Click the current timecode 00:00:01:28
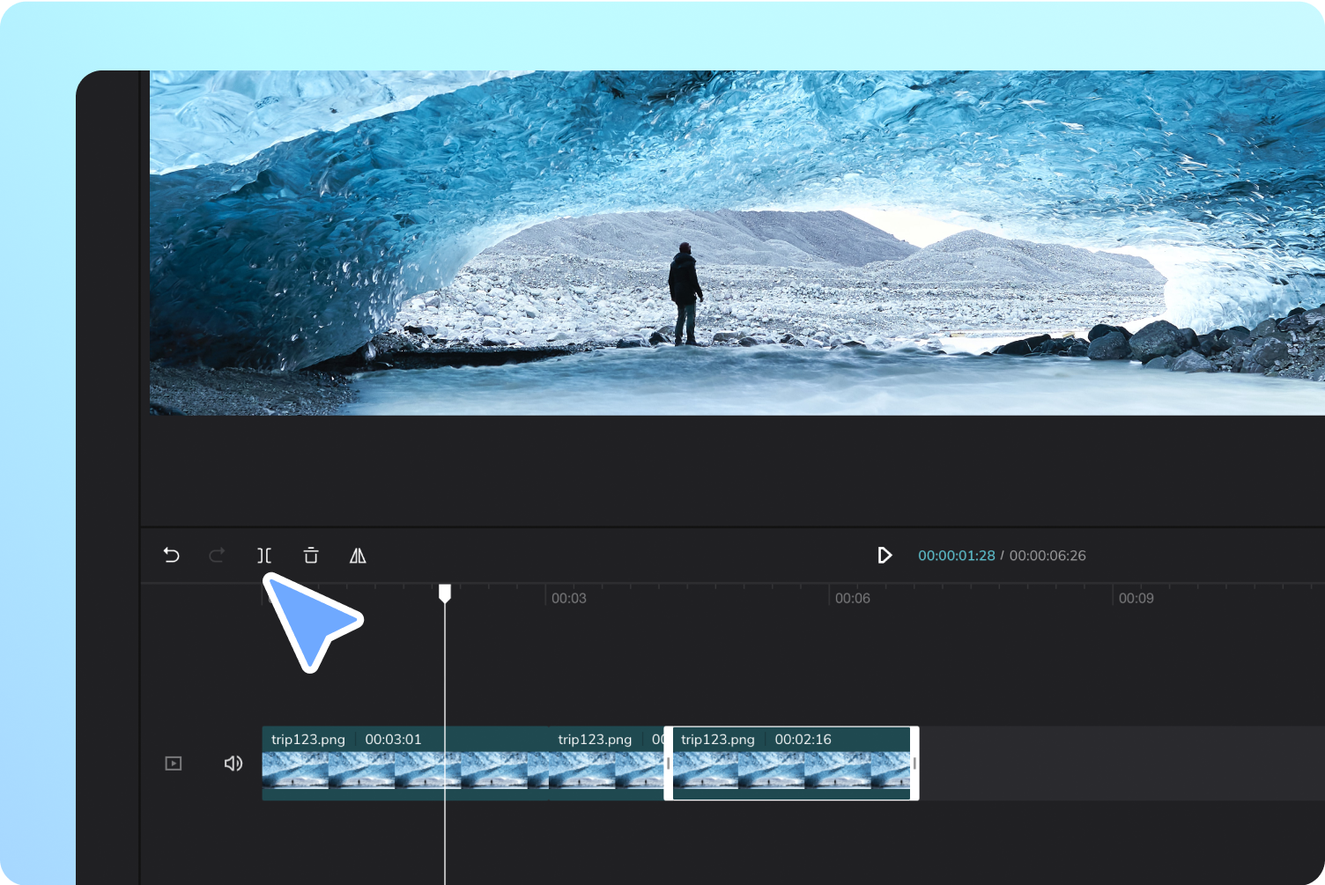 pyautogui.click(x=958, y=556)
